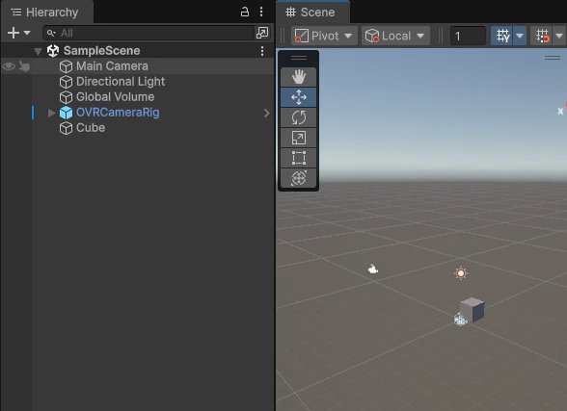Open create-object dropdown arrow
This screenshot has height=411, width=567.
pos(27,33)
